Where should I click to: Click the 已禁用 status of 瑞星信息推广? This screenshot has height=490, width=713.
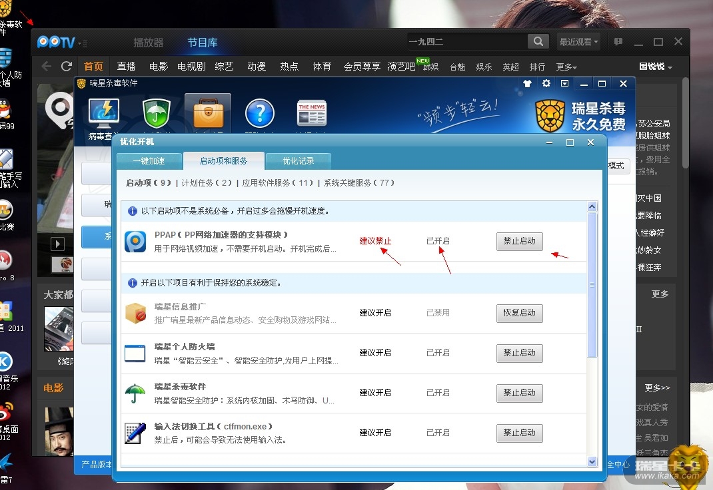click(x=438, y=313)
